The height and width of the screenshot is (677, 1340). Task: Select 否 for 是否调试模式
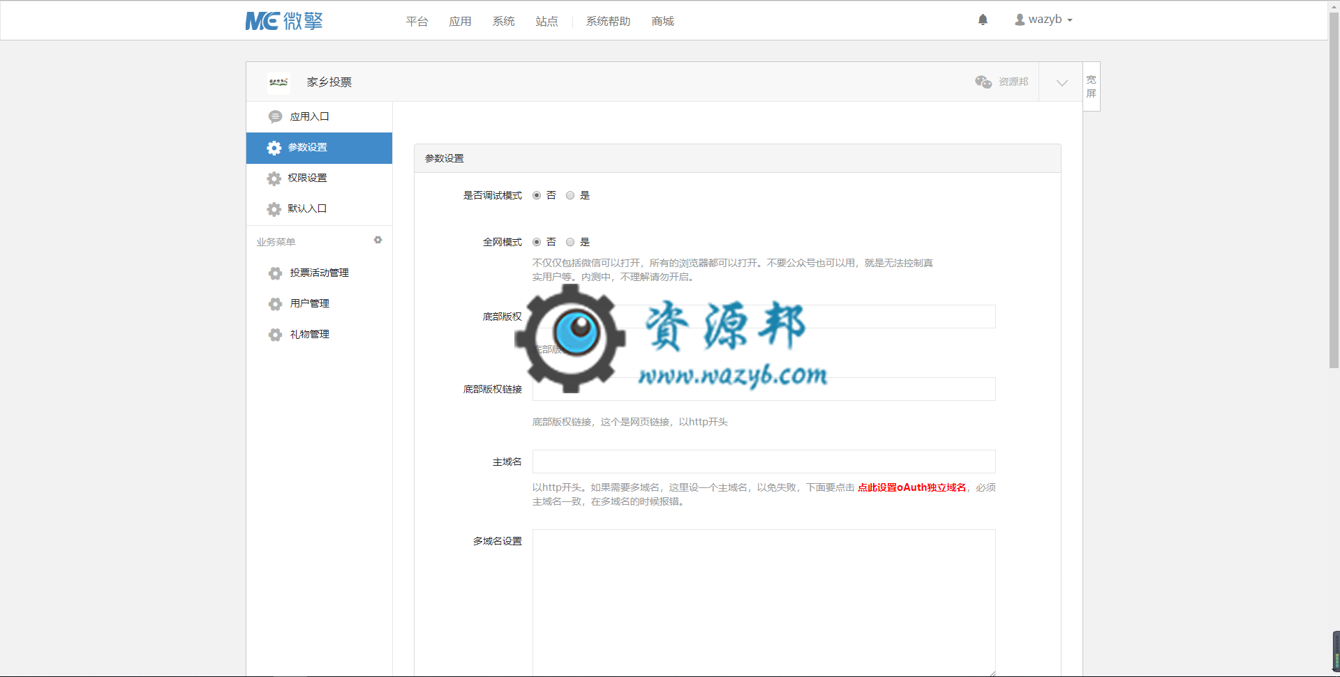(537, 195)
